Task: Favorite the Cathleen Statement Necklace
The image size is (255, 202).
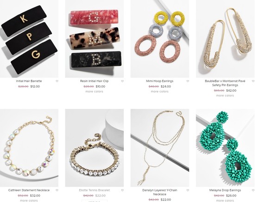Action: coord(57,190)
